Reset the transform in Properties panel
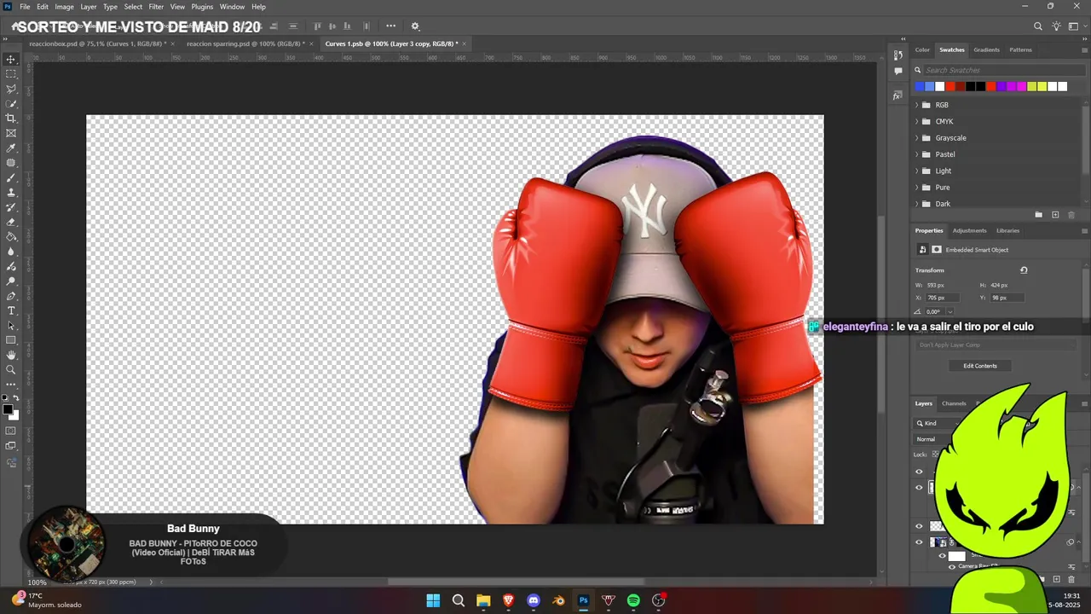Image resolution: width=1091 pixels, height=614 pixels. click(x=1024, y=270)
